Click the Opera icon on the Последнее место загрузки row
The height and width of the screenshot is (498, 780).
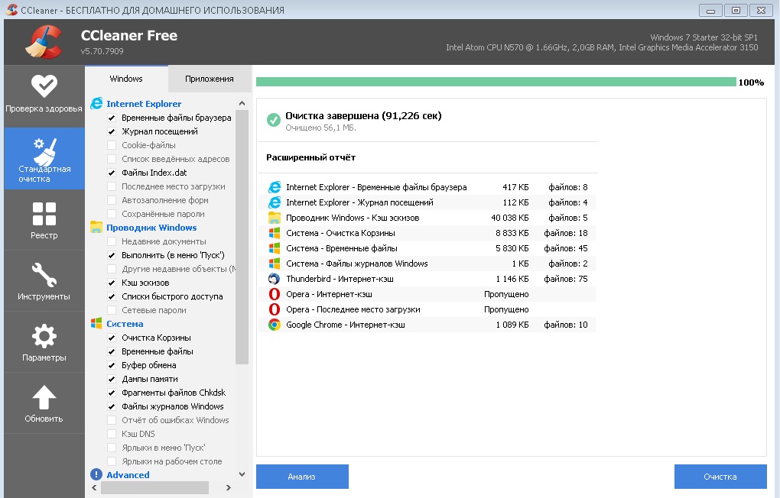(x=274, y=309)
